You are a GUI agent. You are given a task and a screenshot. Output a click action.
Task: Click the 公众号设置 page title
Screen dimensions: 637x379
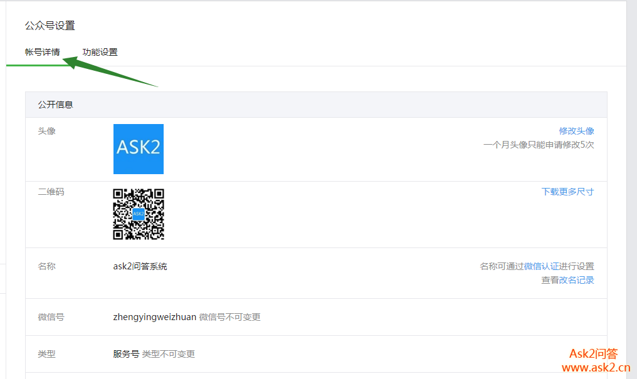(50, 26)
